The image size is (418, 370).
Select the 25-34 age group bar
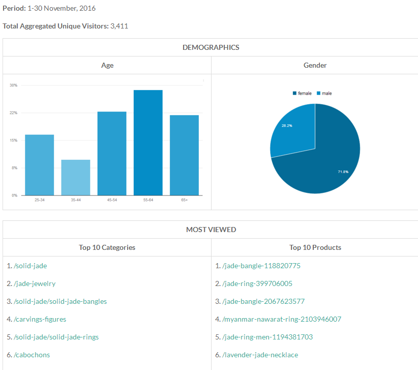click(39, 165)
